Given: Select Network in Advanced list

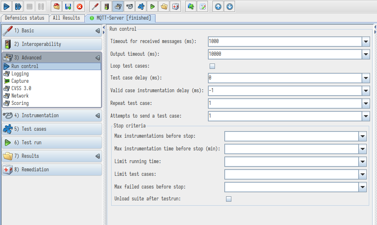Looking at the screenshot, I should (x=52, y=96).
